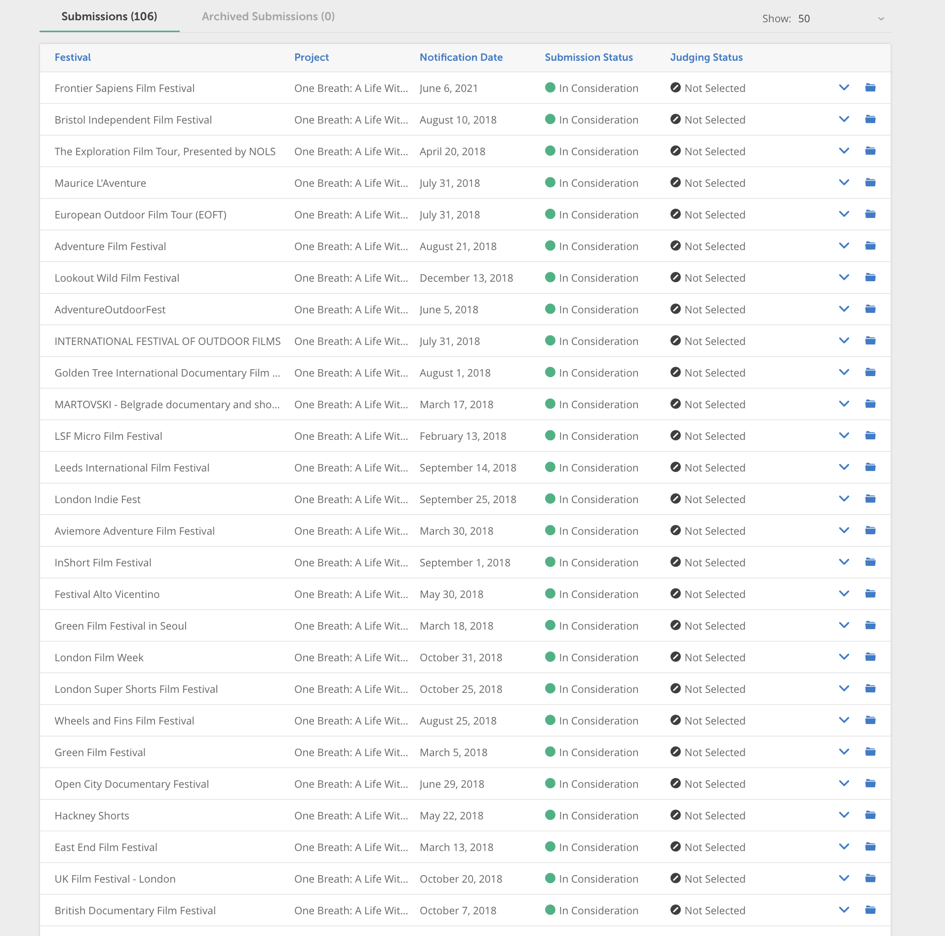Open folder icon for Golden Tree International Documentary row
The height and width of the screenshot is (936, 945).
point(870,372)
